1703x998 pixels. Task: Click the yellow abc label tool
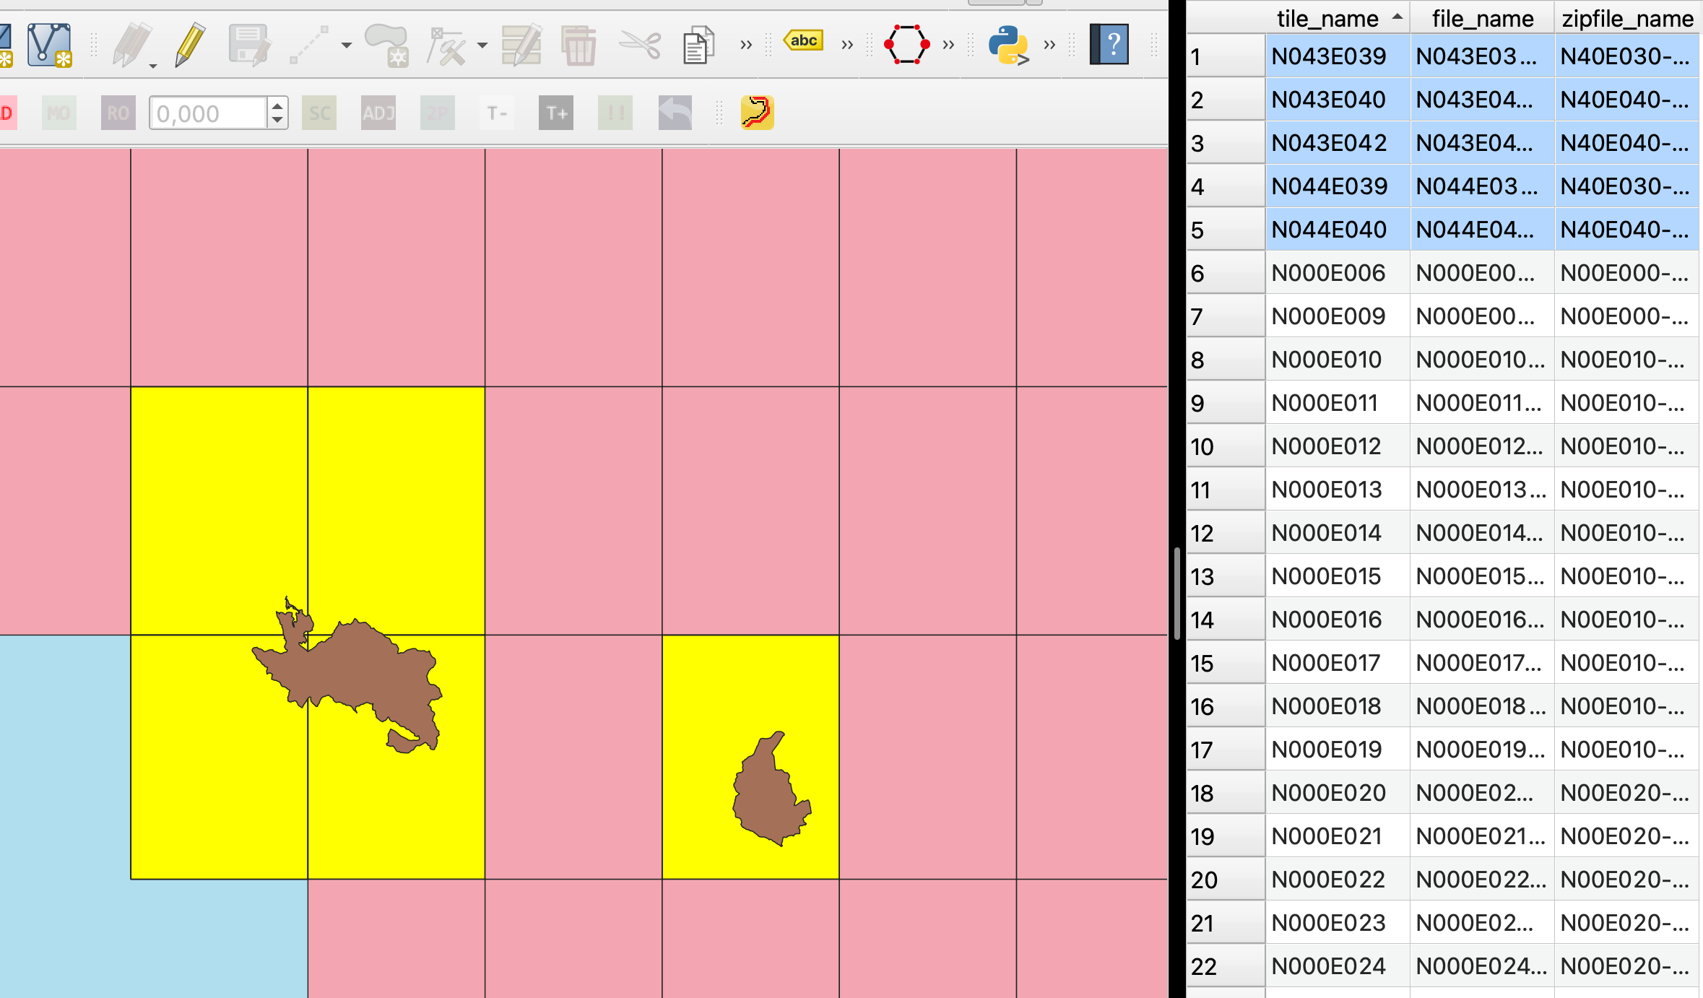click(x=804, y=41)
